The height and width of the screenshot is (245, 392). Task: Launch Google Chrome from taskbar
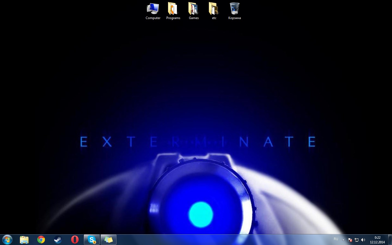click(x=41, y=240)
